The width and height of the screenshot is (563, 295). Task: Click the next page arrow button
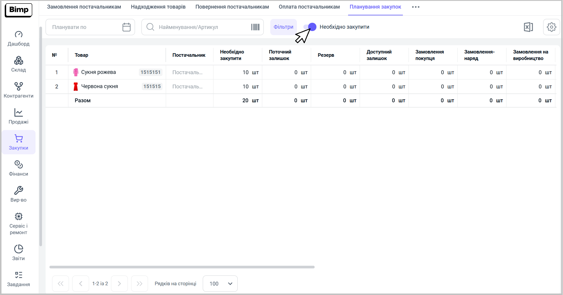tap(119, 284)
